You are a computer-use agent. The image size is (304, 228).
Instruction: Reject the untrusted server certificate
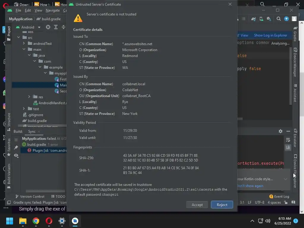tap(222, 205)
